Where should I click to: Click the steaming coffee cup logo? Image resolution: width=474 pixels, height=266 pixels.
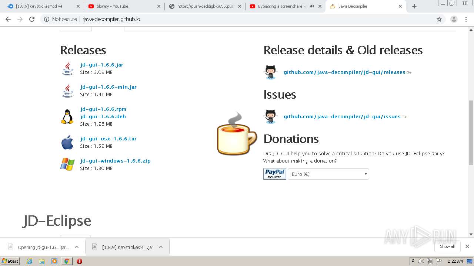pyautogui.click(x=236, y=134)
